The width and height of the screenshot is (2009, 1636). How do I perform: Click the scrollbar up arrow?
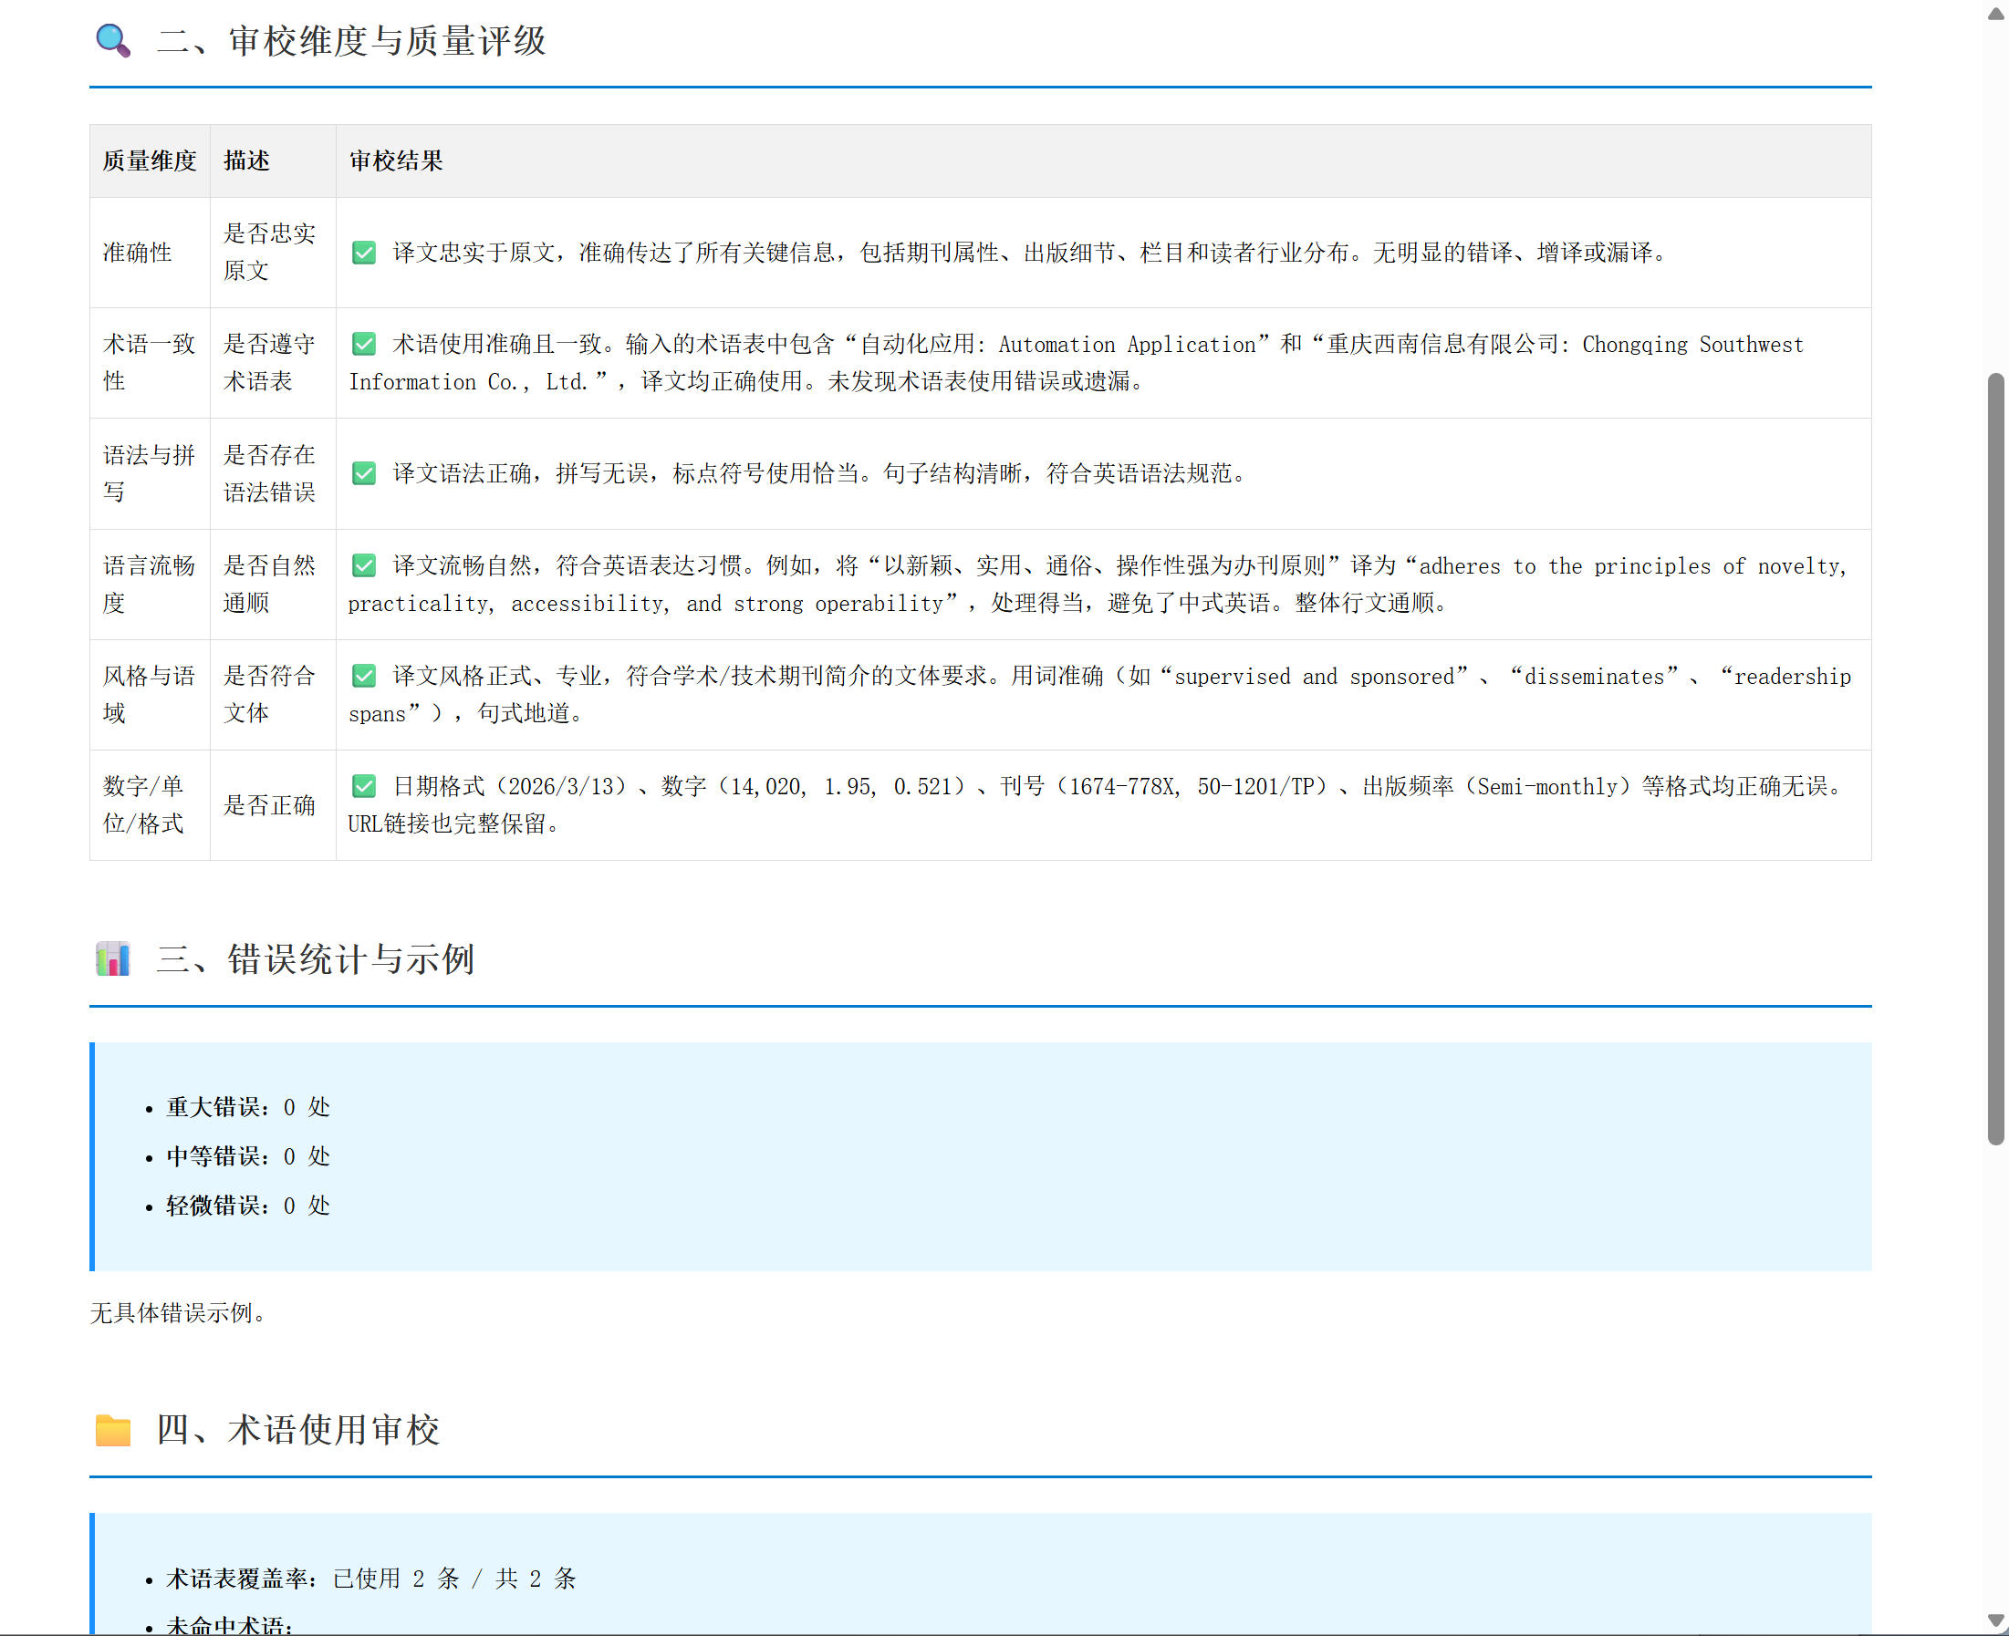tap(1996, 13)
